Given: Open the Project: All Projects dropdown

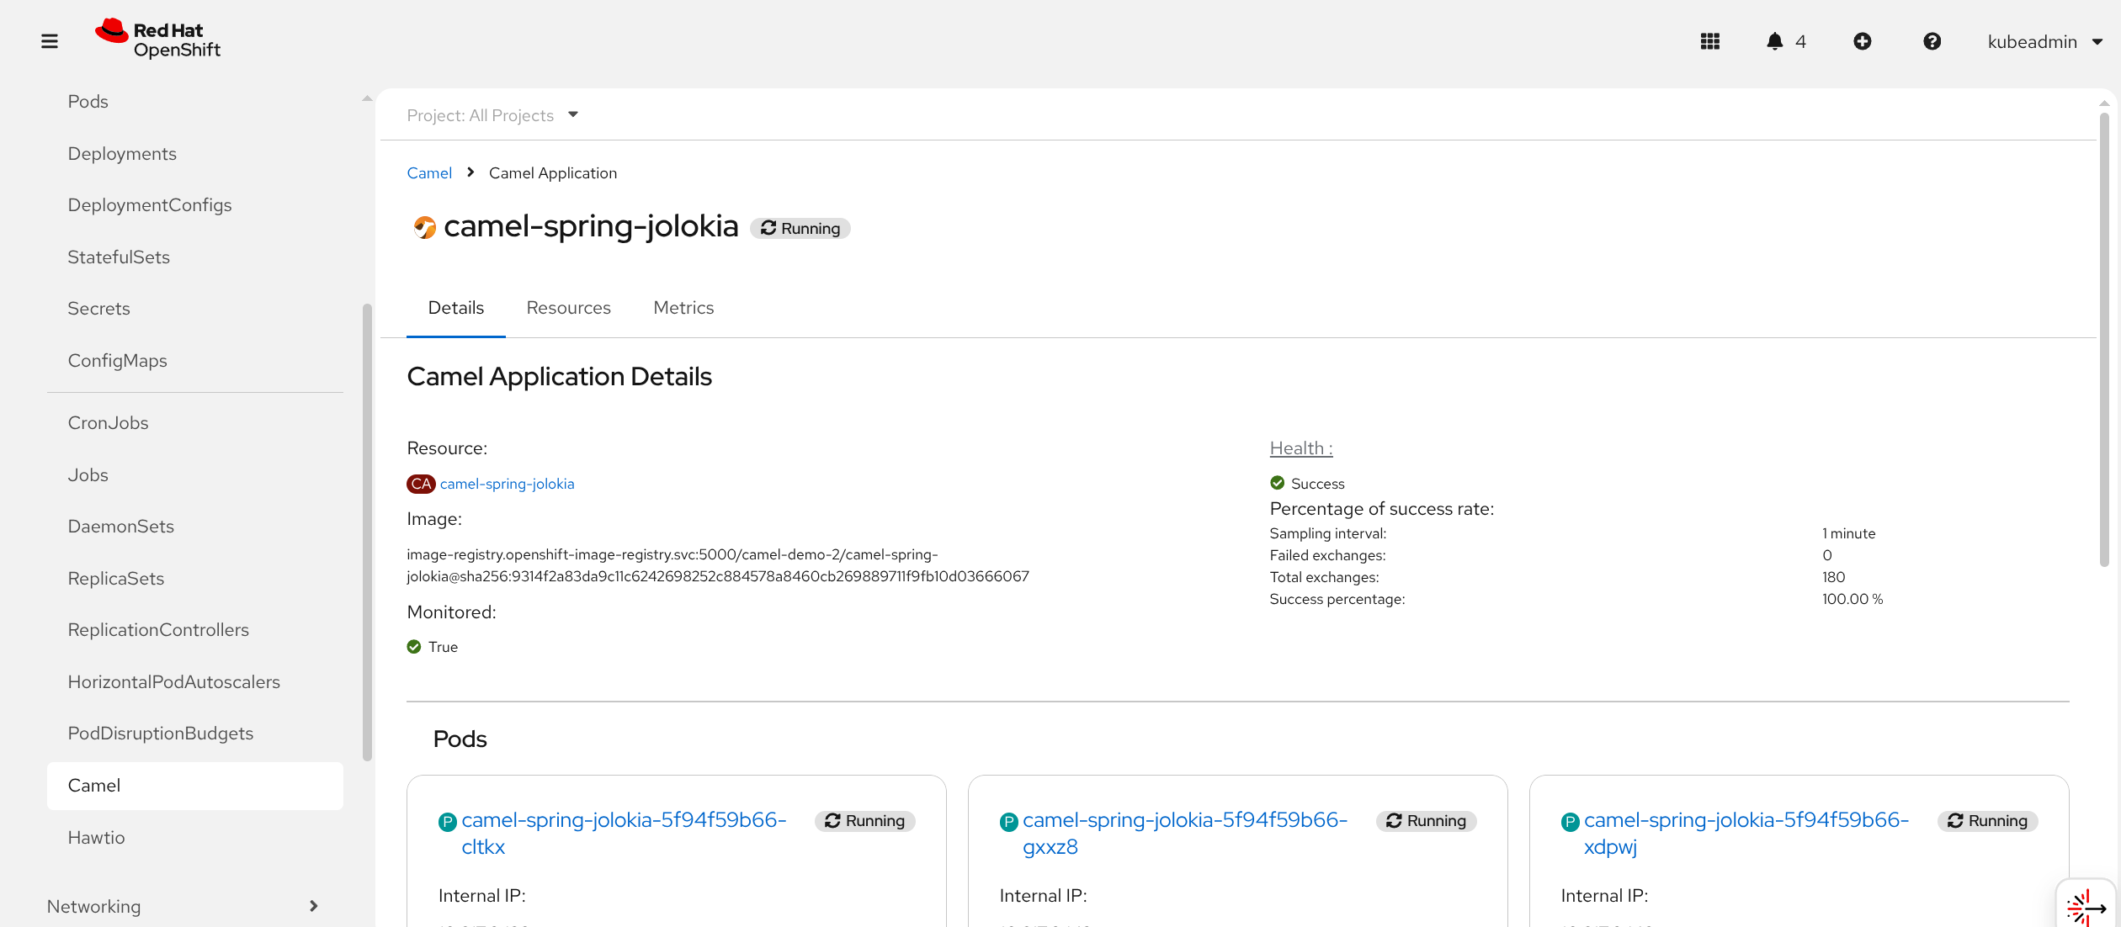Looking at the screenshot, I should [x=492, y=115].
